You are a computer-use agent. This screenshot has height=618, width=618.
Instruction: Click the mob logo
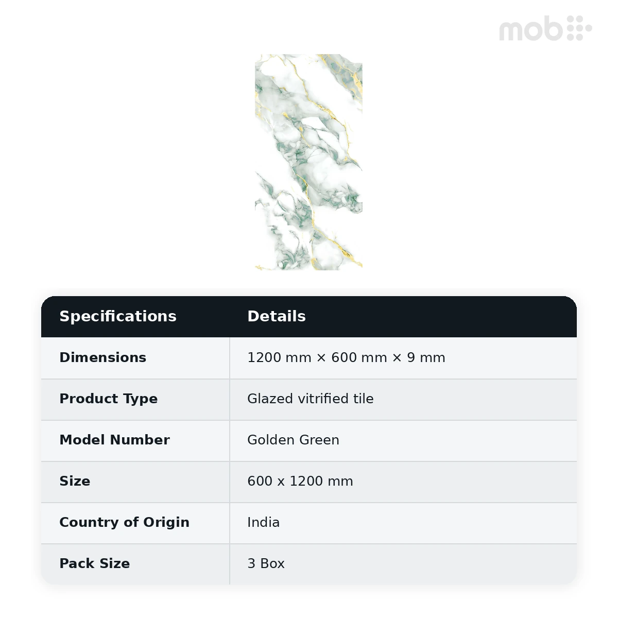pyautogui.click(x=545, y=28)
